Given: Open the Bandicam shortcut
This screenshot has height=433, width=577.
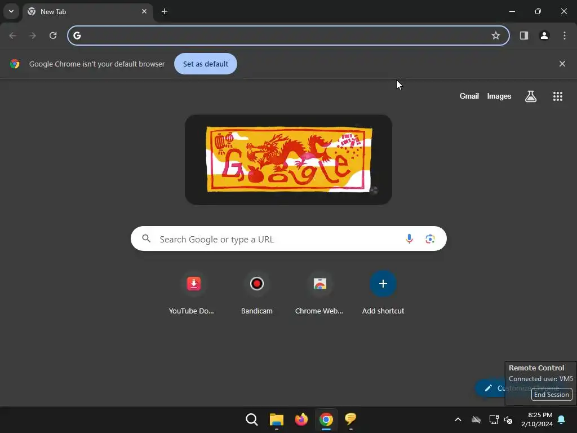Looking at the screenshot, I should (x=256, y=284).
